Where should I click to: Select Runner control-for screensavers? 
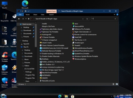coord(85,35)
